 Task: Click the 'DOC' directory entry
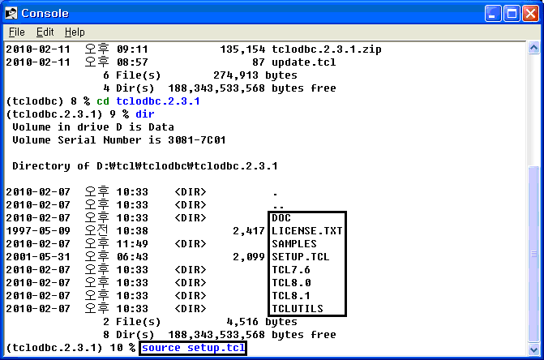[x=281, y=218]
